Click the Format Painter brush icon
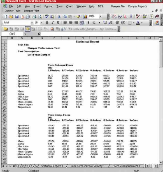This screenshot has height=172, width=163. click(79, 16)
